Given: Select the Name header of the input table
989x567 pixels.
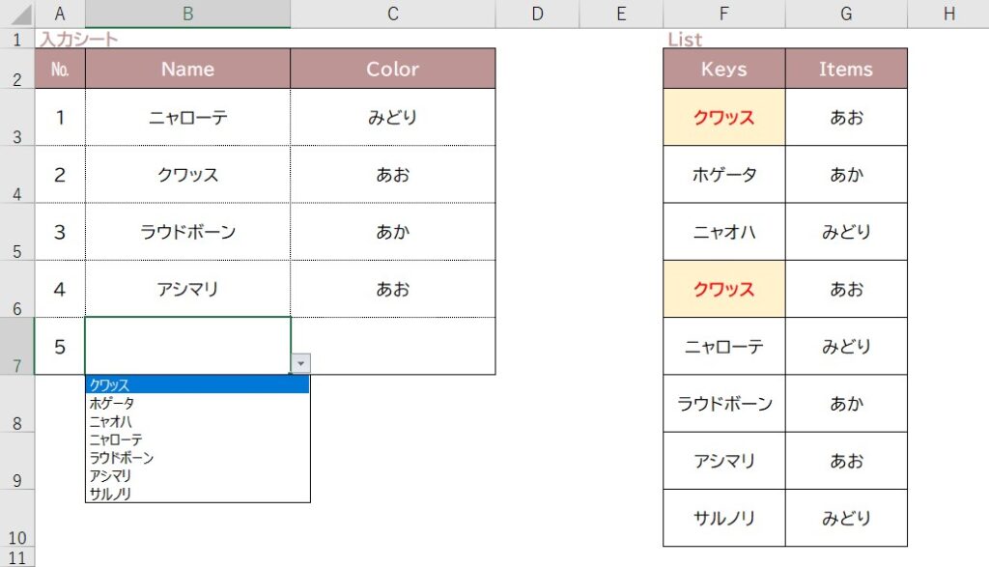Looking at the screenshot, I should click(186, 69).
